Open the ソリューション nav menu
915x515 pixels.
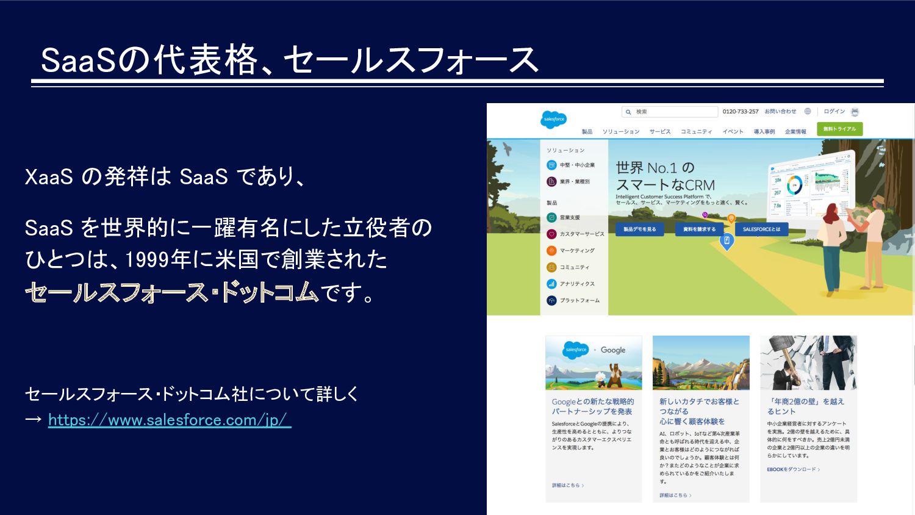[621, 132]
